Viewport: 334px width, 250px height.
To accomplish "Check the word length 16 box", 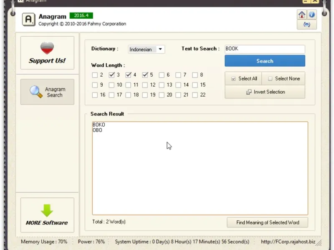I will click(x=95, y=95).
